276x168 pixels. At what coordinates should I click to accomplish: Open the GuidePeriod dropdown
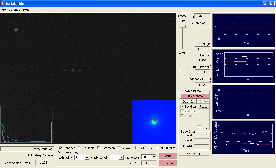[x=121, y=158]
